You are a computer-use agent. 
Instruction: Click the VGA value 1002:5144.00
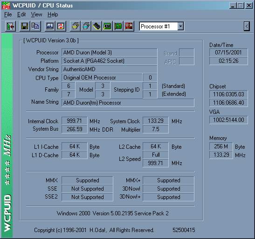228,120
